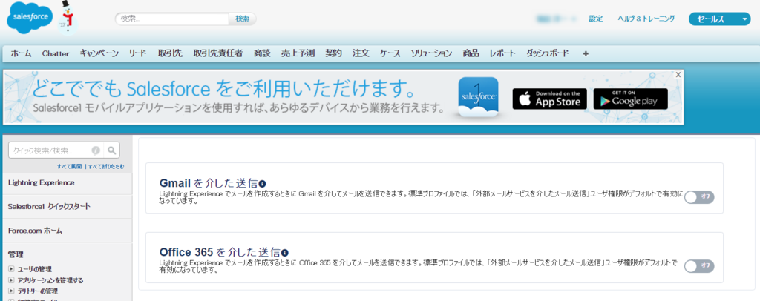The height and width of the screenshot is (301, 760).
Task: Enable the Office 365 send switch
Action: tap(699, 266)
